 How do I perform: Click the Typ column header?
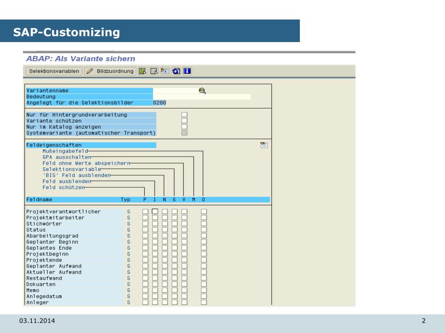point(126,199)
